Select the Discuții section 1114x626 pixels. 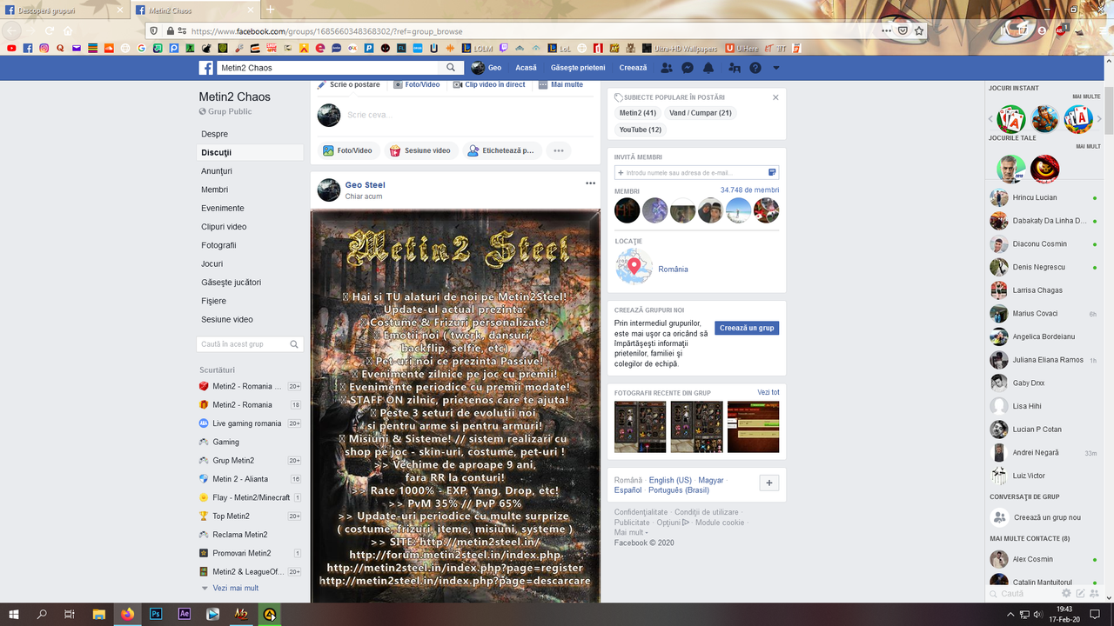tap(251, 152)
